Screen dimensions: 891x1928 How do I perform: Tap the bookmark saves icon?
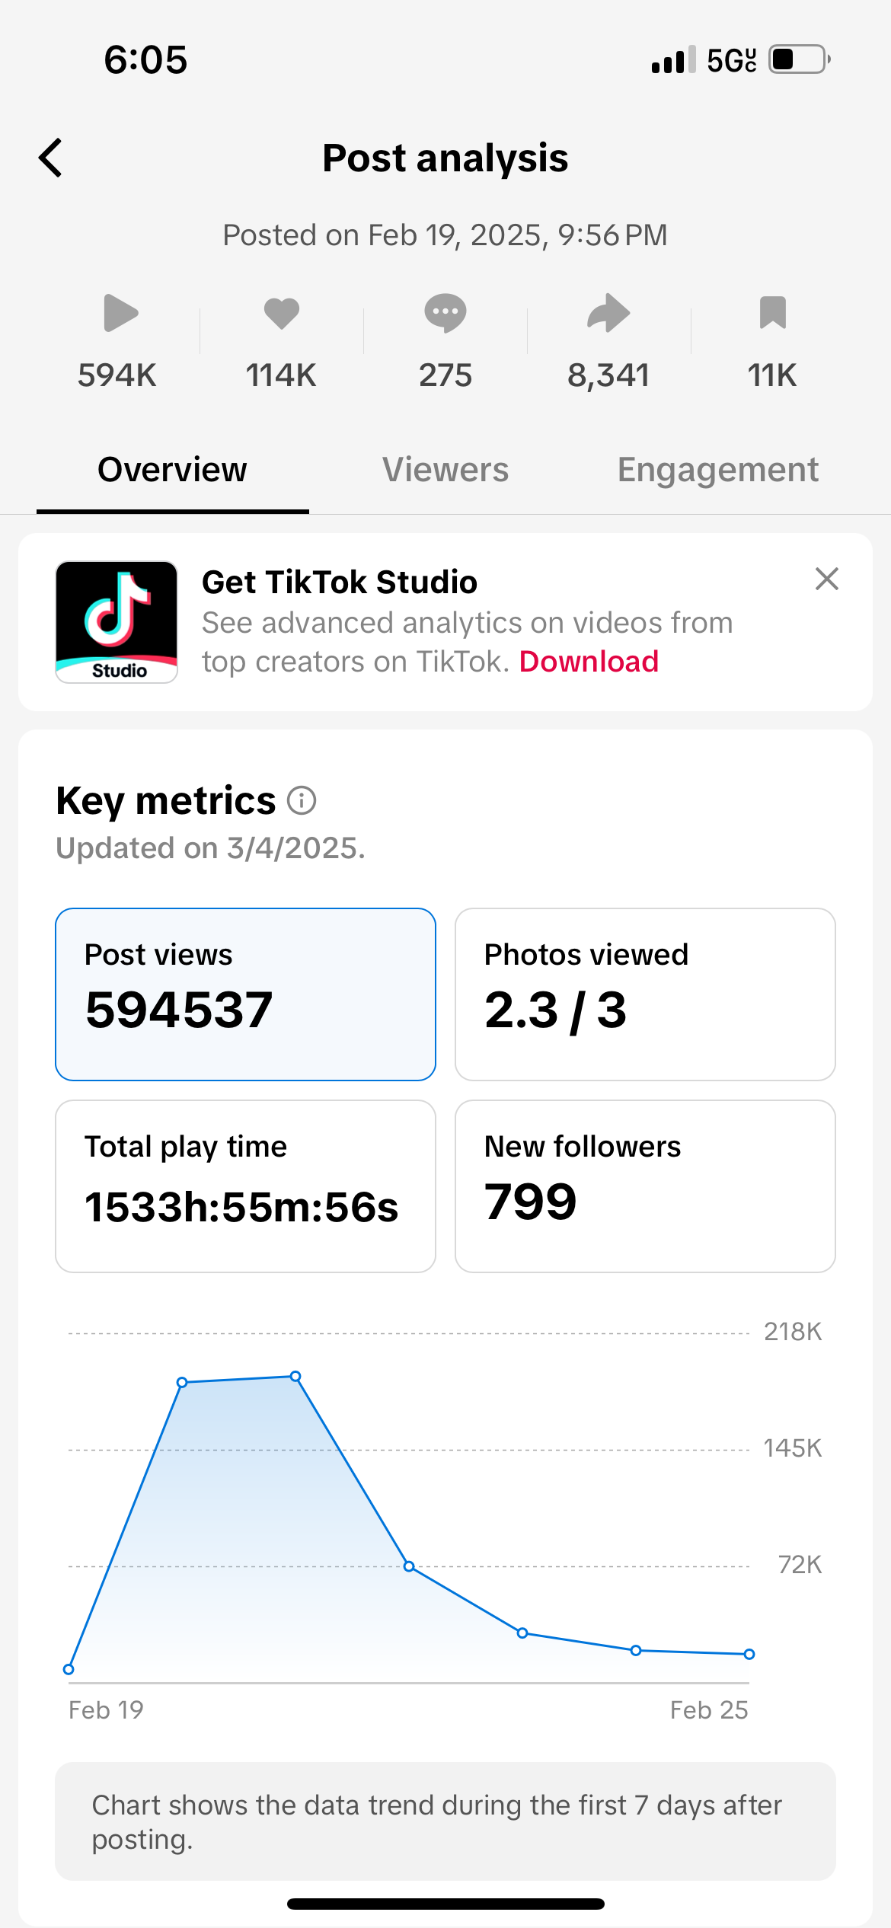coord(772,313)
